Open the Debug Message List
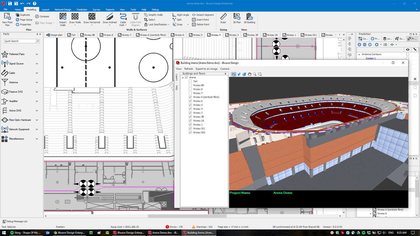This screenshot has height=236, width=420. (15, 221)
